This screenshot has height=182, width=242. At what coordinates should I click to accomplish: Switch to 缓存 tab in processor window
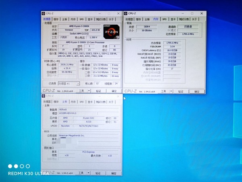(x=56, y=19)
